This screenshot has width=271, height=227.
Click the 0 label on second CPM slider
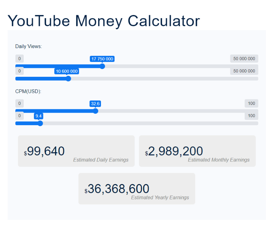tap(19, 115)
